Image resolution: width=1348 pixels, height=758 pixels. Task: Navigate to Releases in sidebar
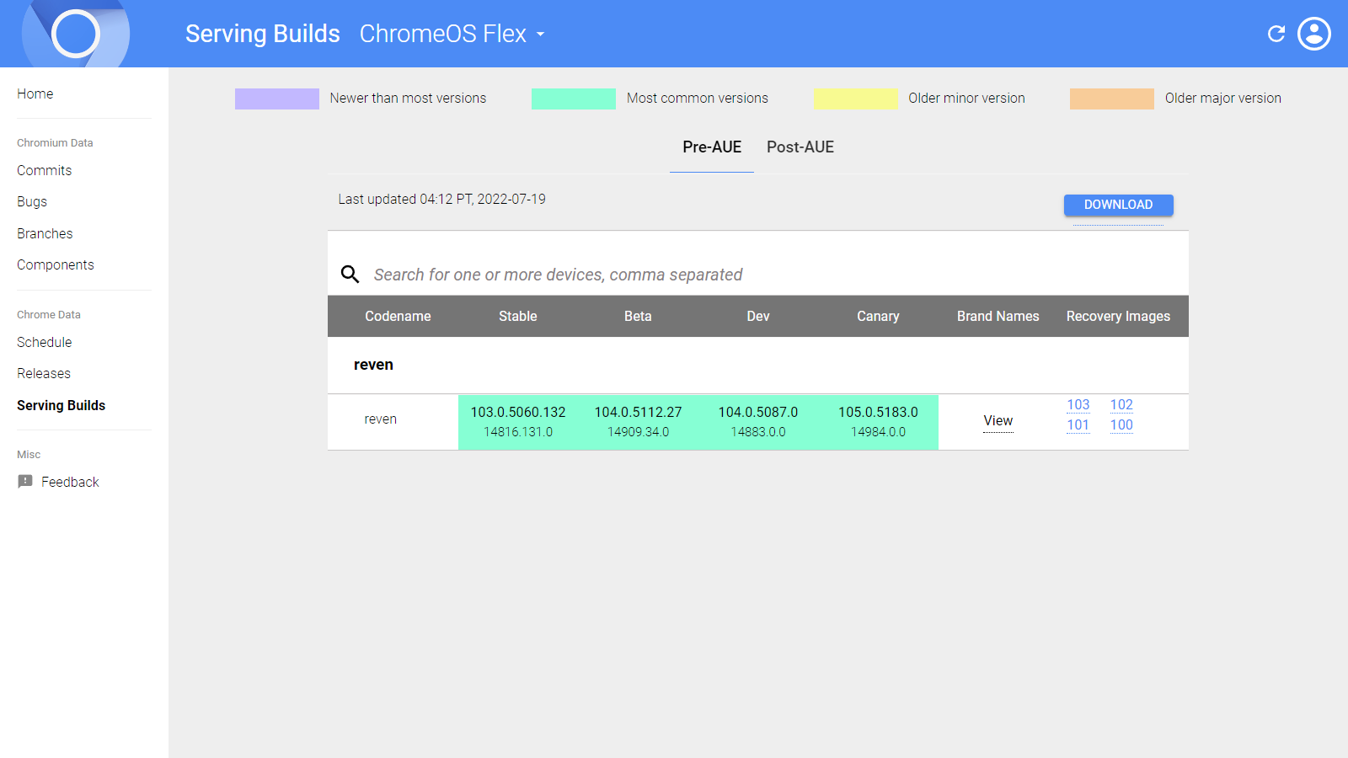44,373
